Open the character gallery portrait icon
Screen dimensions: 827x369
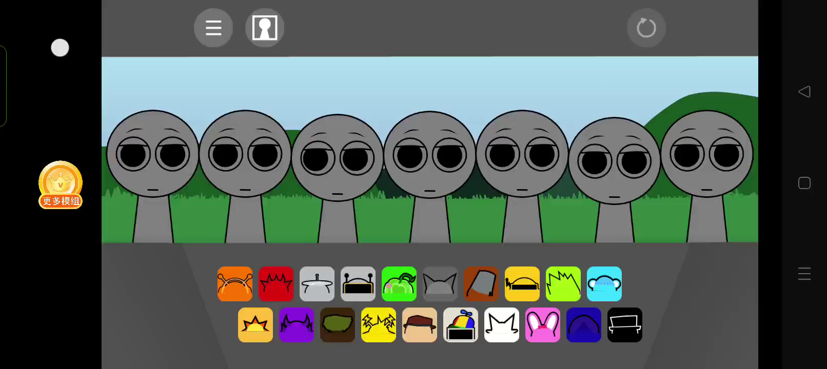(265, 28)
